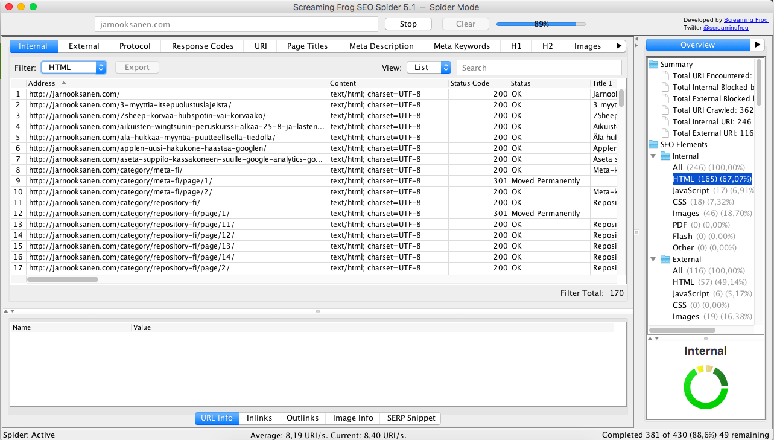774x440 pixels.
Task: Click the Summary folder icon
Action: point(653,64)
